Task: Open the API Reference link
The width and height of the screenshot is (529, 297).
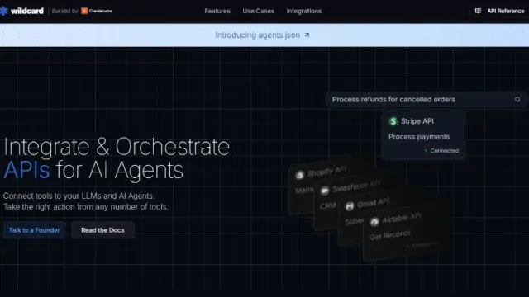Action: [505, 11]
